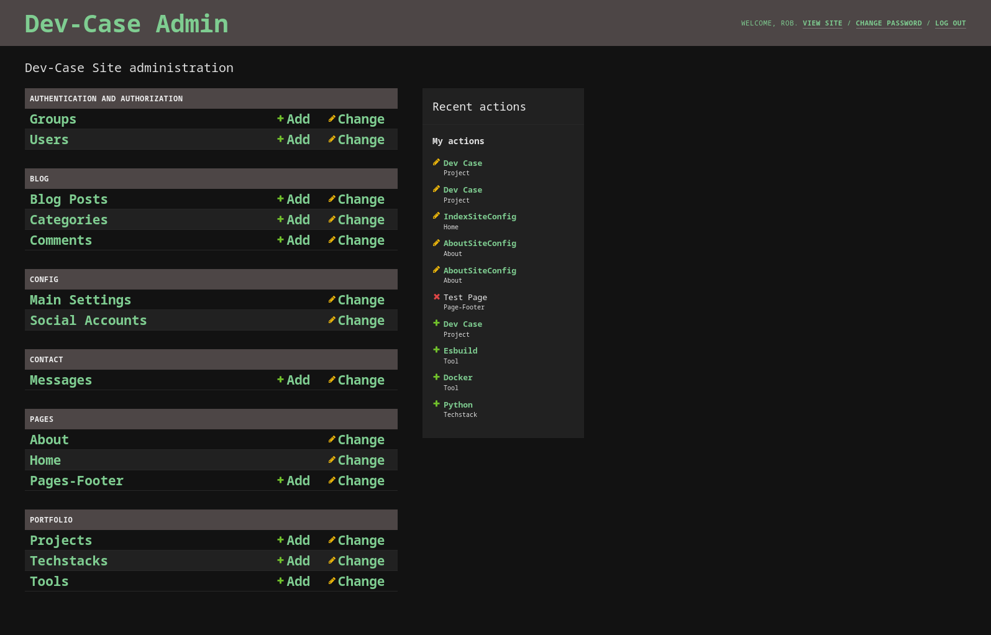Click the pencil icon for Comments Change

332,240
